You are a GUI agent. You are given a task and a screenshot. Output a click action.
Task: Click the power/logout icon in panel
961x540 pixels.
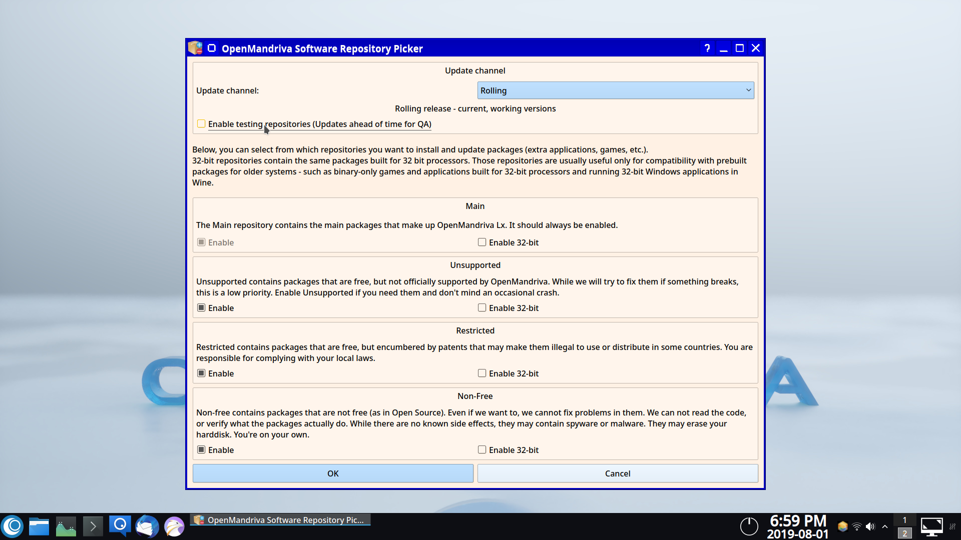(x=749, y=526)
